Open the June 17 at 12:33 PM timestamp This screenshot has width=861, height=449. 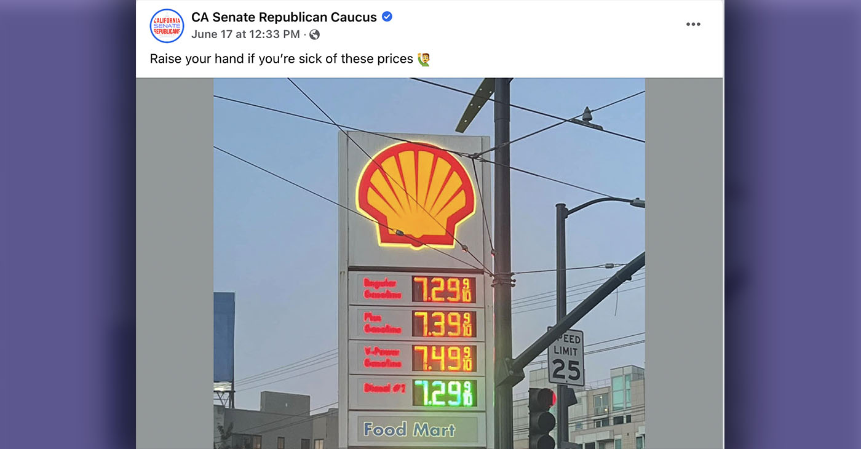[x=245, y=34]
